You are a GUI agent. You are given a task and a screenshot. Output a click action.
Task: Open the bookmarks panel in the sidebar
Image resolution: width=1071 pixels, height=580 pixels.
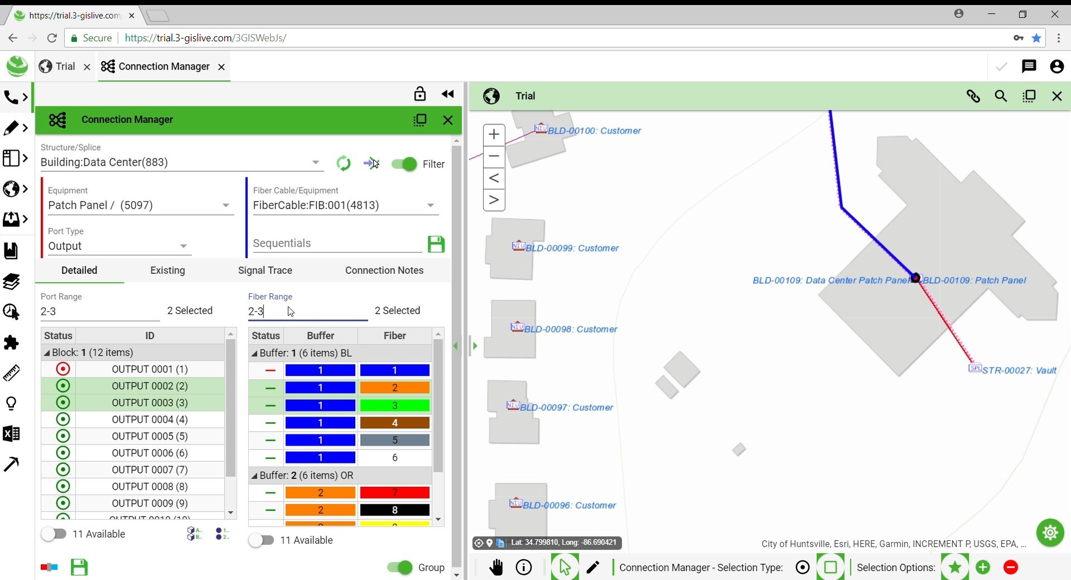pyautogui.click(x=12, y=251)
